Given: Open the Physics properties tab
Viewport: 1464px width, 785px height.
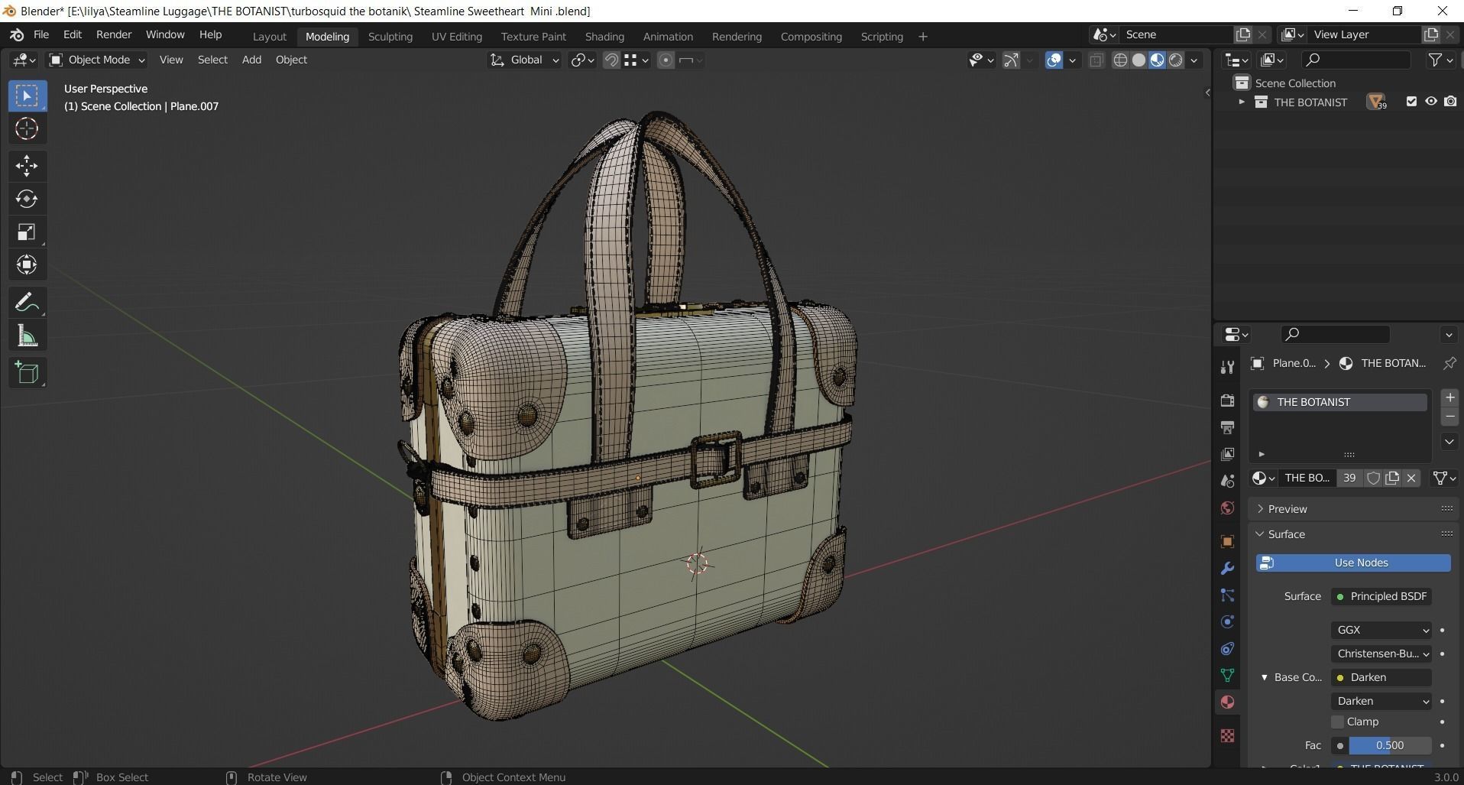Looking at the screenshot, I should tap(1227, 621).
